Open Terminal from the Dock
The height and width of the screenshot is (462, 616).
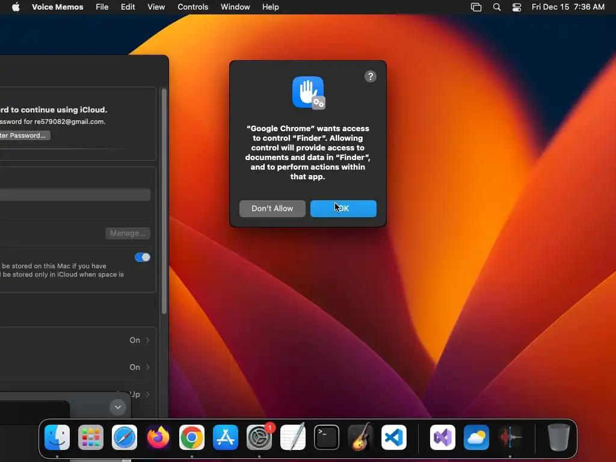[x=327, y=437]
